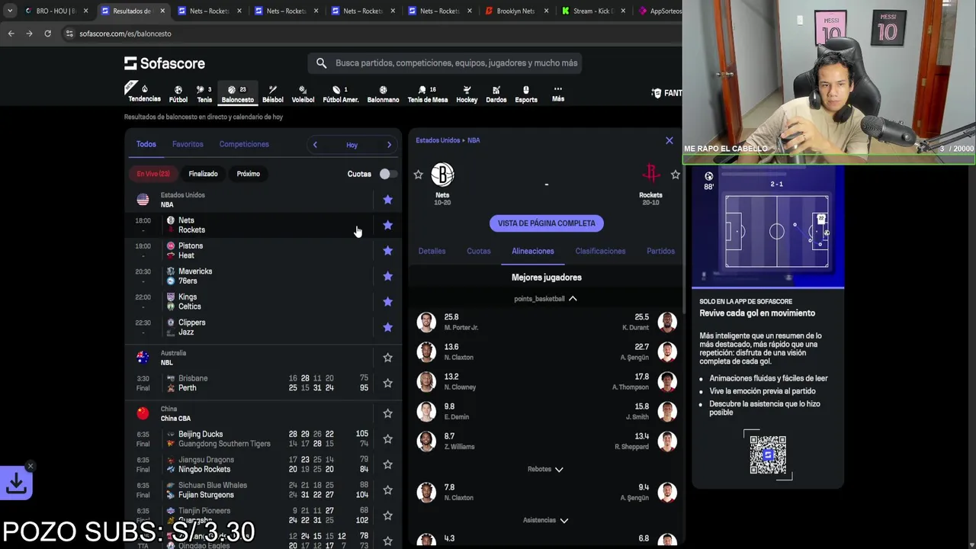
Task: Filter by Próximo matches
Action: pos(249,174)
